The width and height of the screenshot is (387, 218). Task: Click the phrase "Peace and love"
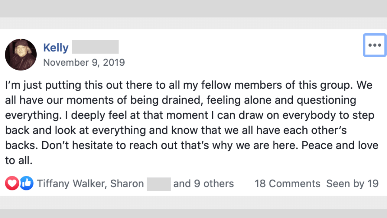tap(340, 145)
